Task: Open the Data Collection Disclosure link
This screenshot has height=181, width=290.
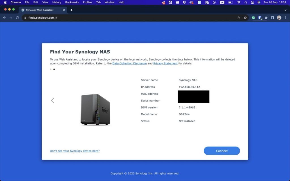Action: pyautogui.click(x=129, y=63)
